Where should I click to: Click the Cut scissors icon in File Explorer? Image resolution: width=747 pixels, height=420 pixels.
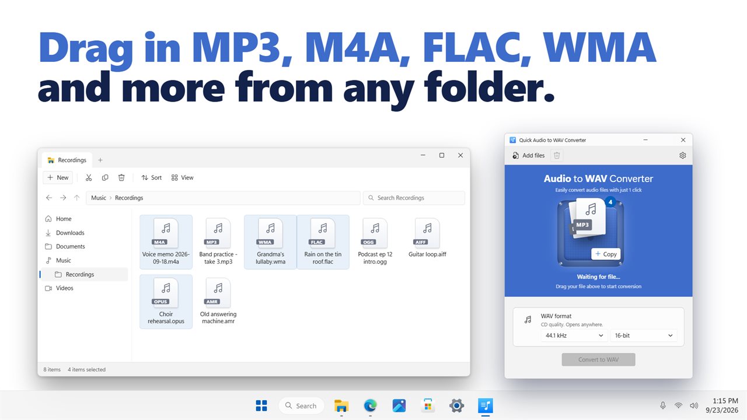click(x=89, y=177)
